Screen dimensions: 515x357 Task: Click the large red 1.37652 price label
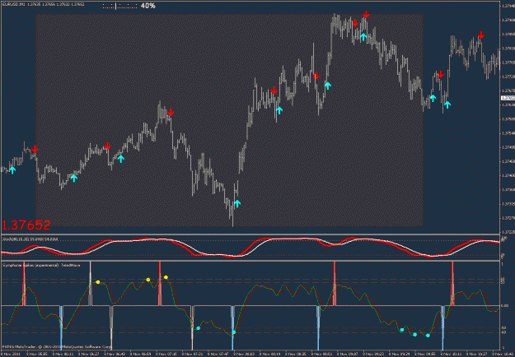click(x=26, y=225)
